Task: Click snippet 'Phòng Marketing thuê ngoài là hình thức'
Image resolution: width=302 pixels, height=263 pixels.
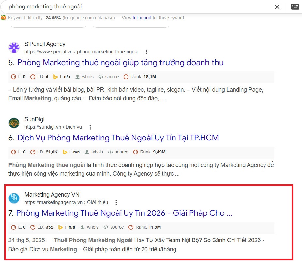Action: [141, 169]
